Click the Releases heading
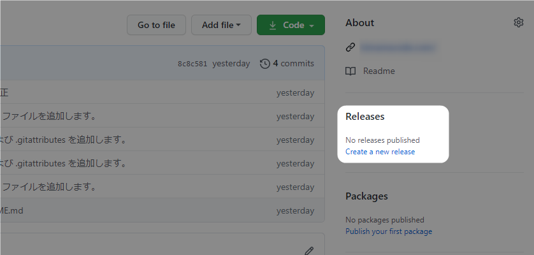534x255 pixels. pos(364,117)
